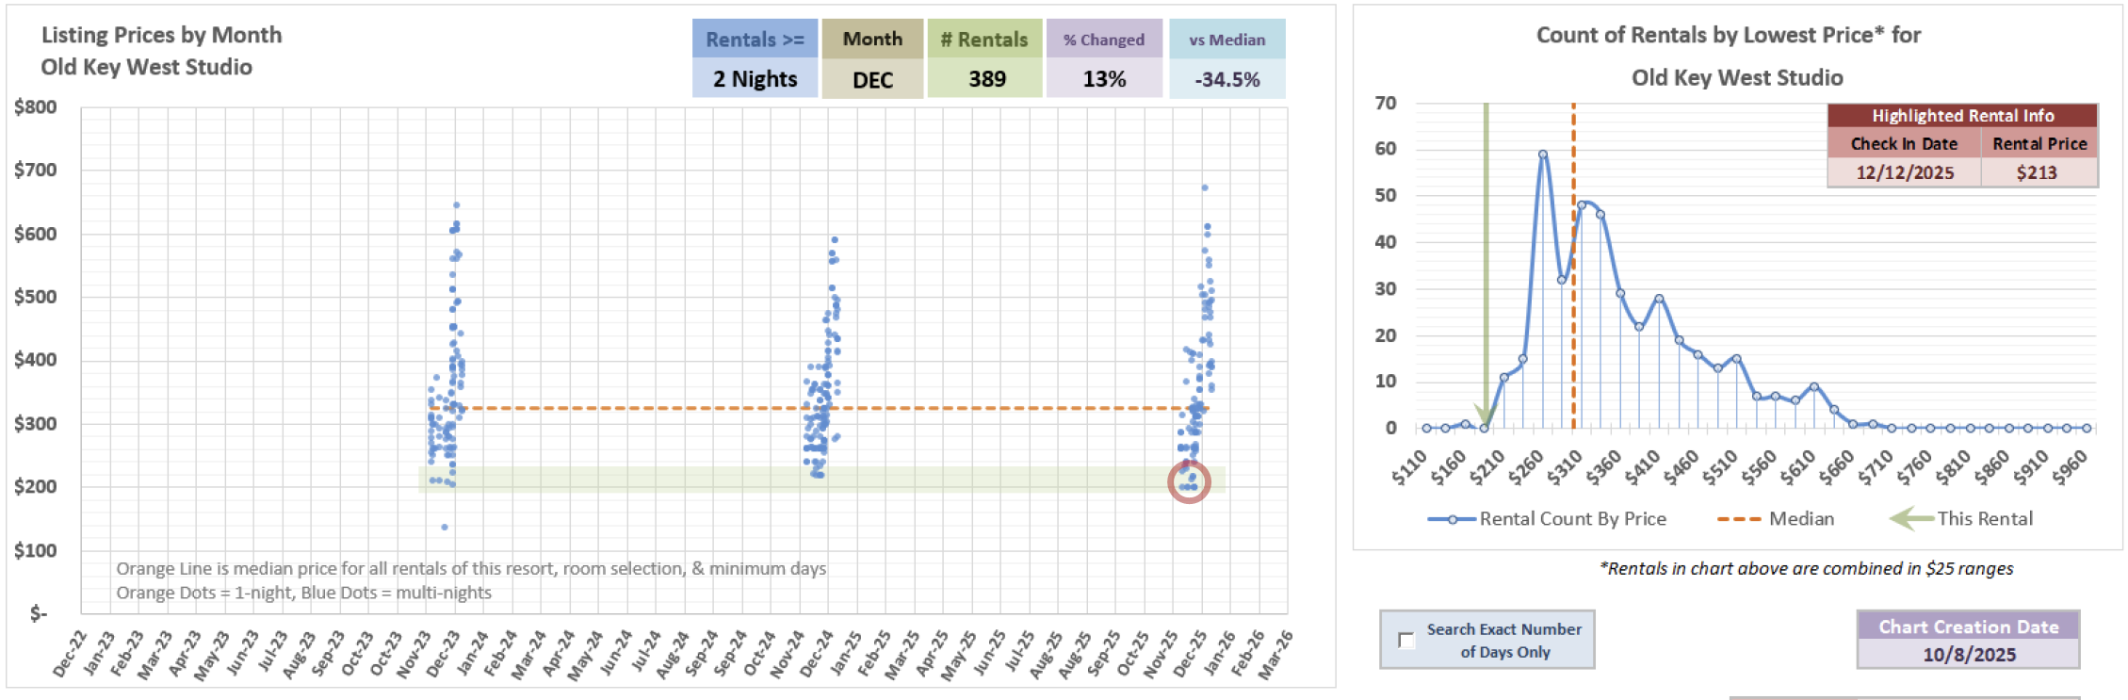This screenshot has width=2128, height=700.
Task: Click the $213 rental price cell
Action: coord(2038,172)
